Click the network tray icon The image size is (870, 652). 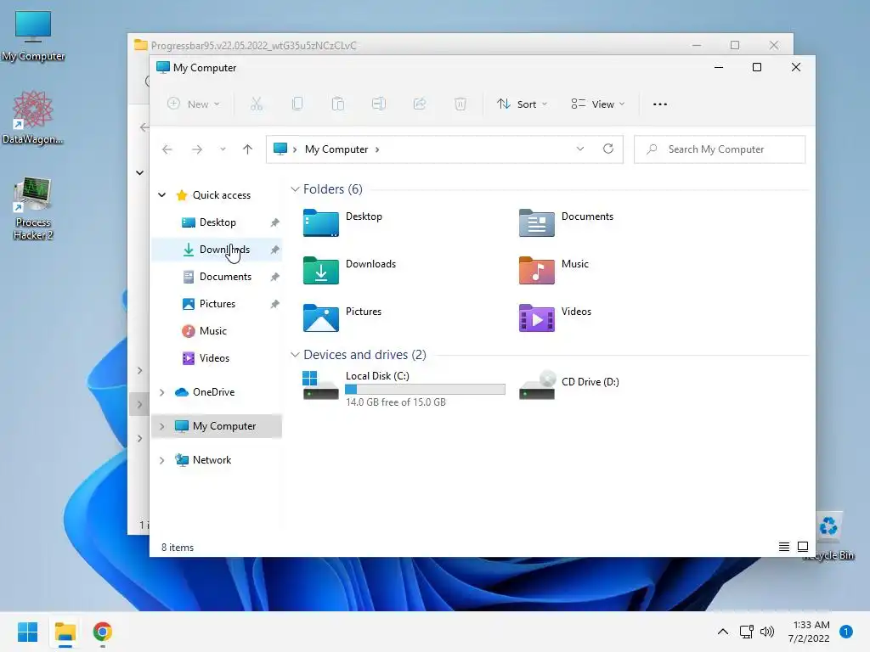click(746, 632)
